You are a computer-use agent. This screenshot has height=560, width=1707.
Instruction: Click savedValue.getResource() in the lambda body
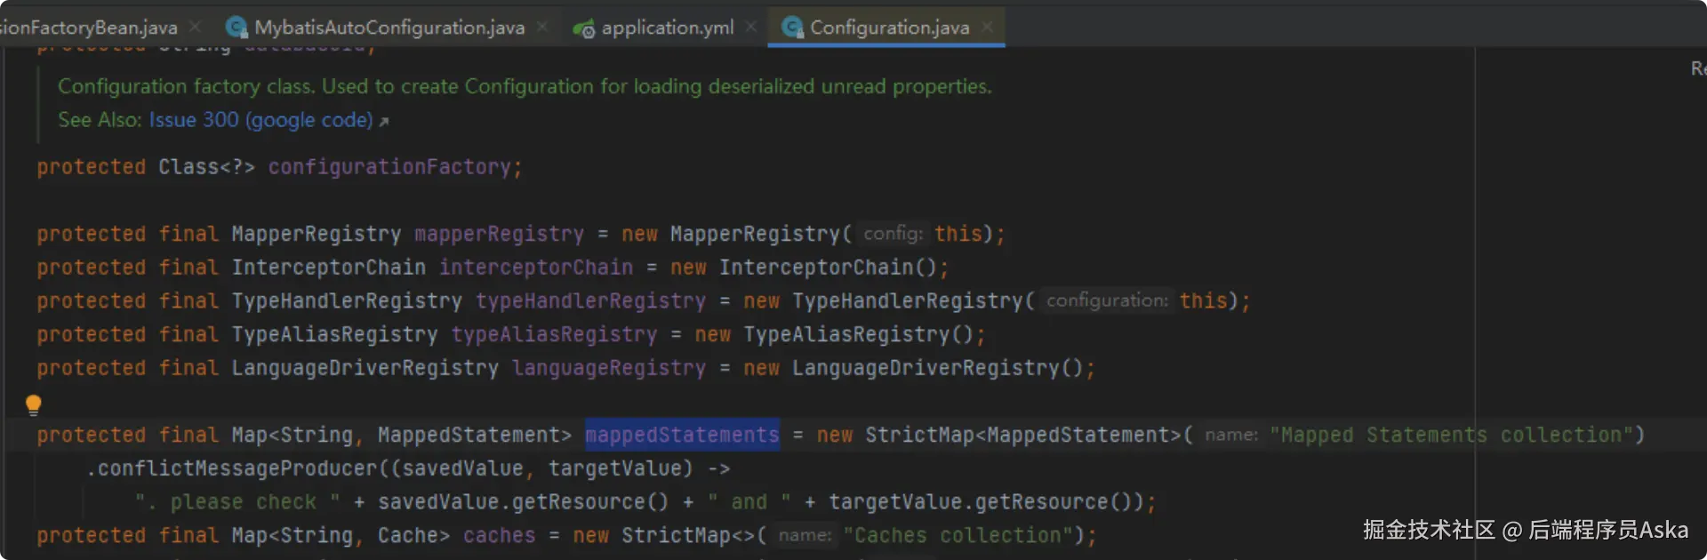pos(524,502)
